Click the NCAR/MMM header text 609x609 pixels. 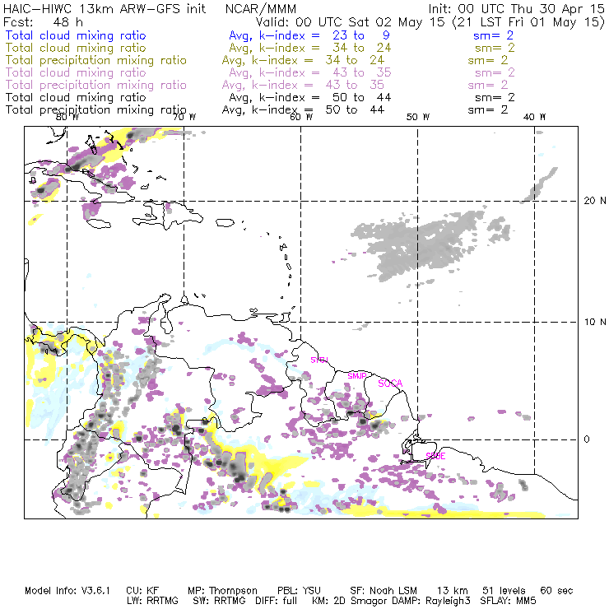(261, 9)
